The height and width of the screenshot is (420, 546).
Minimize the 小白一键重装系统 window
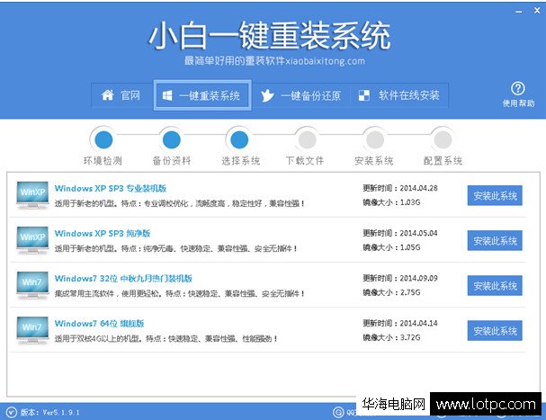(519, 12)
